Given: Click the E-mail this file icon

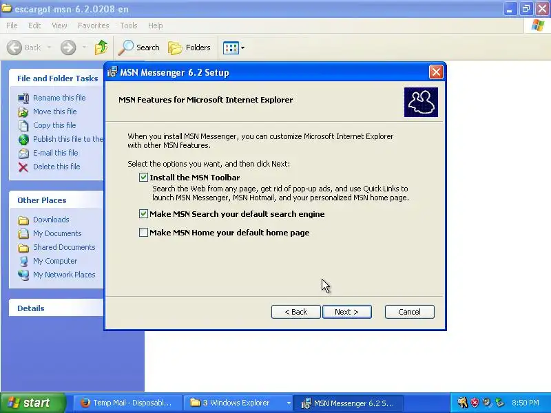Looking at the screenshot, I should tap(23, 153).
